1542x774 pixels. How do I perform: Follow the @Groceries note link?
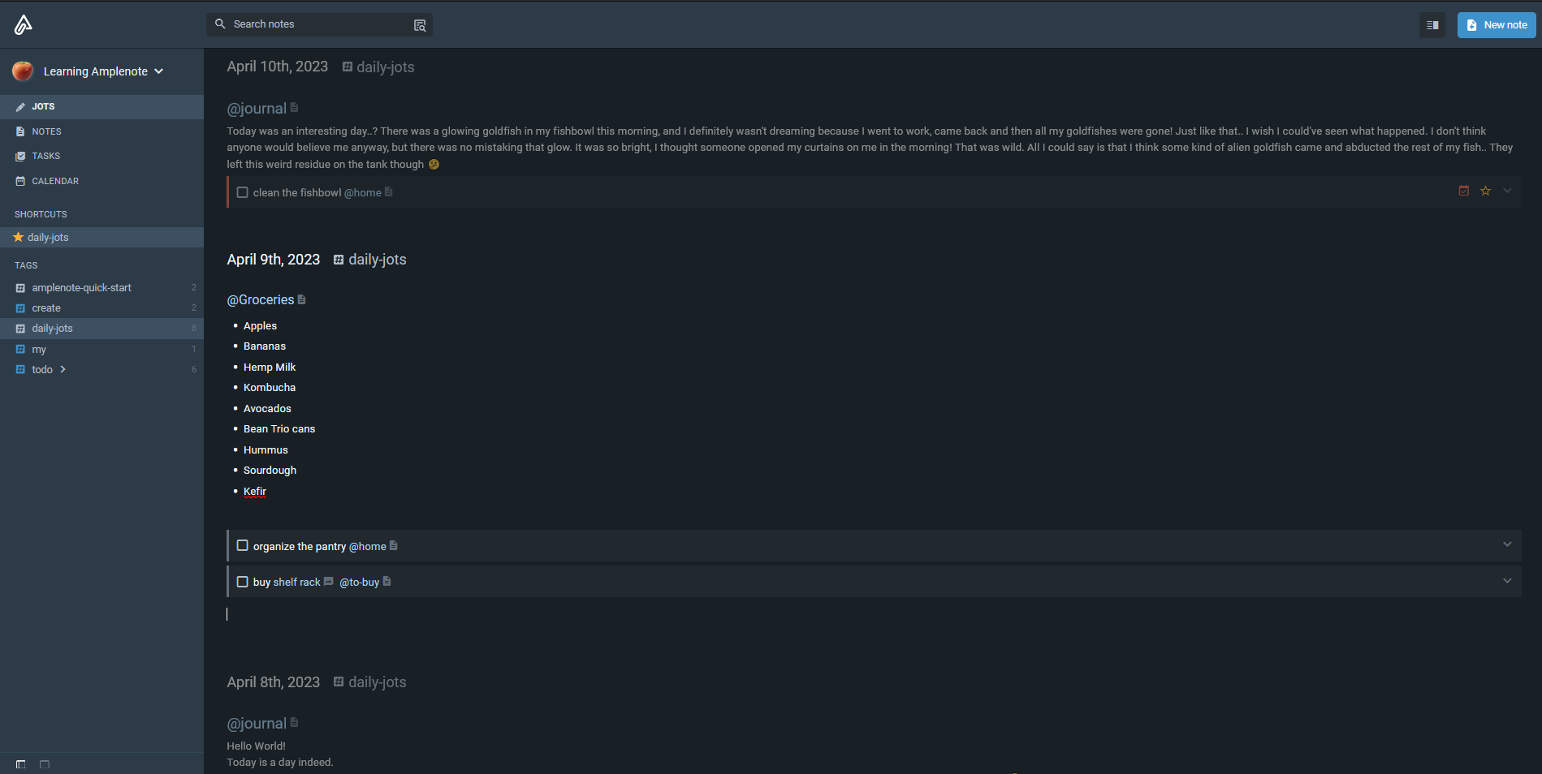tap(260, 300)
